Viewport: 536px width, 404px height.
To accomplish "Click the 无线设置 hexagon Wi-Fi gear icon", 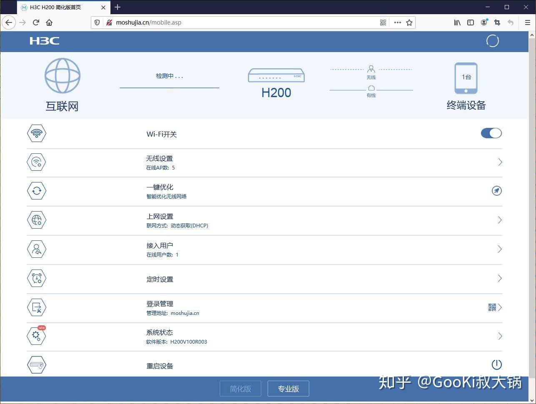I will pyautogui.click(x=37, y=162).
